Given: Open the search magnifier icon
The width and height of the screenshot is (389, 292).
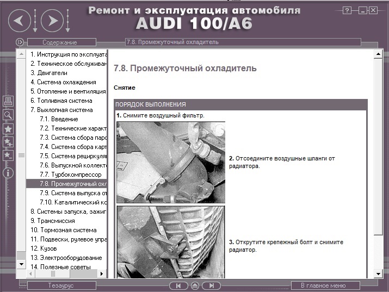Looking at the screenshot, I should tap(8, 115).
